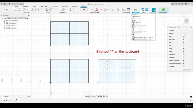Toggle the Snap checkbox
The image size is (193, 108).
(184, 42)
